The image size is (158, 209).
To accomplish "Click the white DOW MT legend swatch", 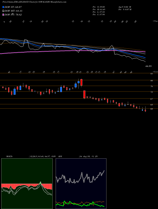I will point(3,11).
